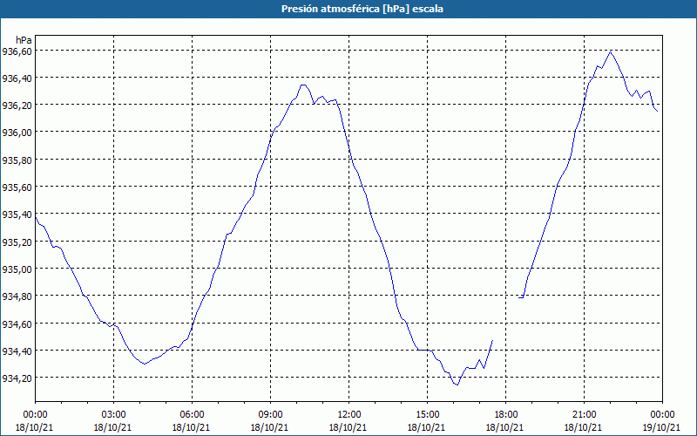Select the 934,60 y-axis label
Viewport: 697px width, 436px height.
click(17, 324)
